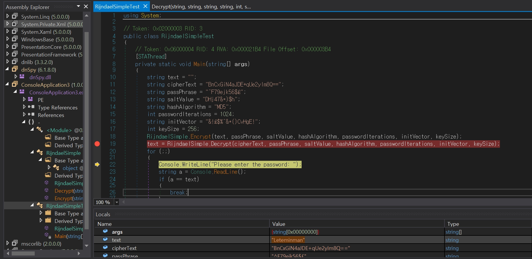532x259 pixels.
Task: Click the Type References icon
Action: pos(31,107)
